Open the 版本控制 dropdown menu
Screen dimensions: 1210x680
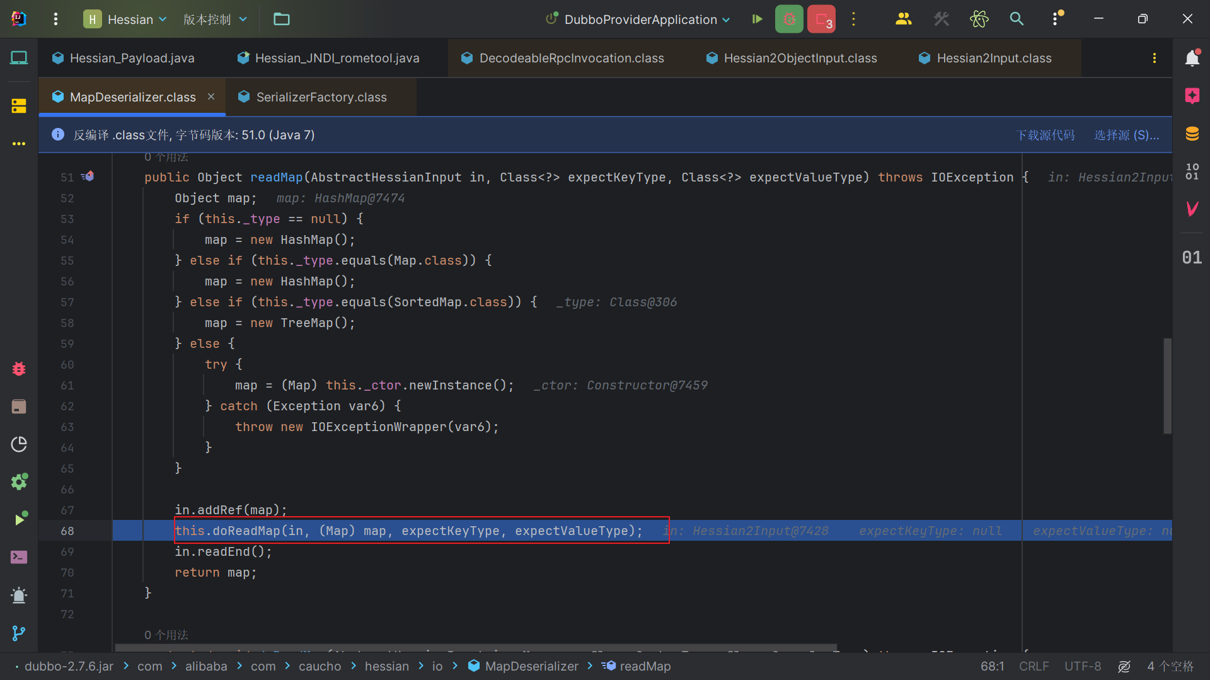click(215, 19)
